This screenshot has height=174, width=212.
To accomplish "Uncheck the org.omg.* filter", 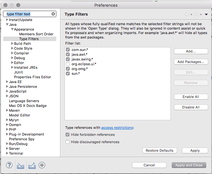I will pyautogui.click(x=68, y=69).
